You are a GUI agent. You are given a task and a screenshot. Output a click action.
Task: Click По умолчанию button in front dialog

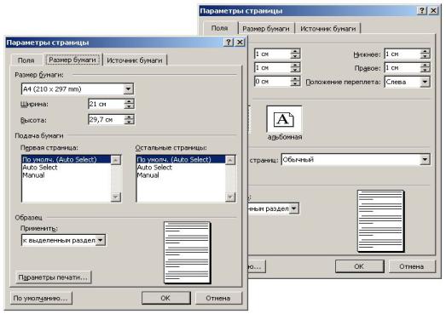pyautogui.click(x=41, y=298)
